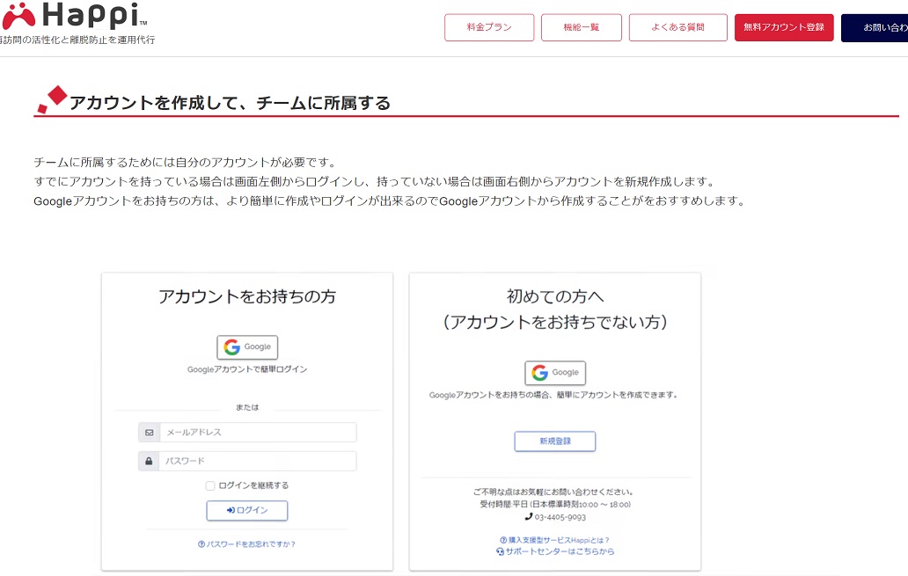Screen dimensions: 908x576
Task: Click the heading アカウントを作成して、チームに所属する
Action: click(x=230, y=103)
